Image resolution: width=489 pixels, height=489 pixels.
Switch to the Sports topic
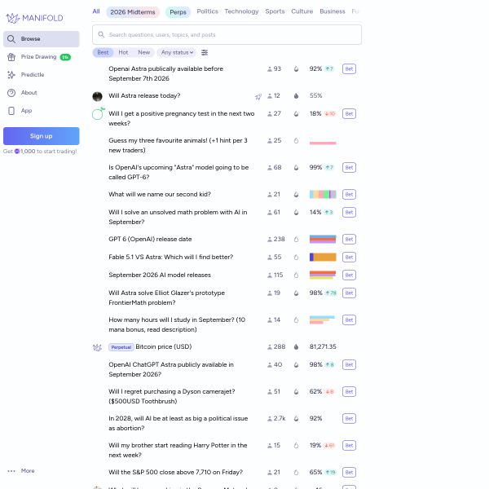tap(275, 11)
